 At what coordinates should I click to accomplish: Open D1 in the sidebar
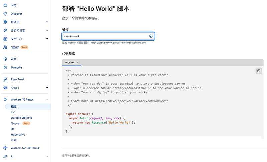[x=13, y=129]
